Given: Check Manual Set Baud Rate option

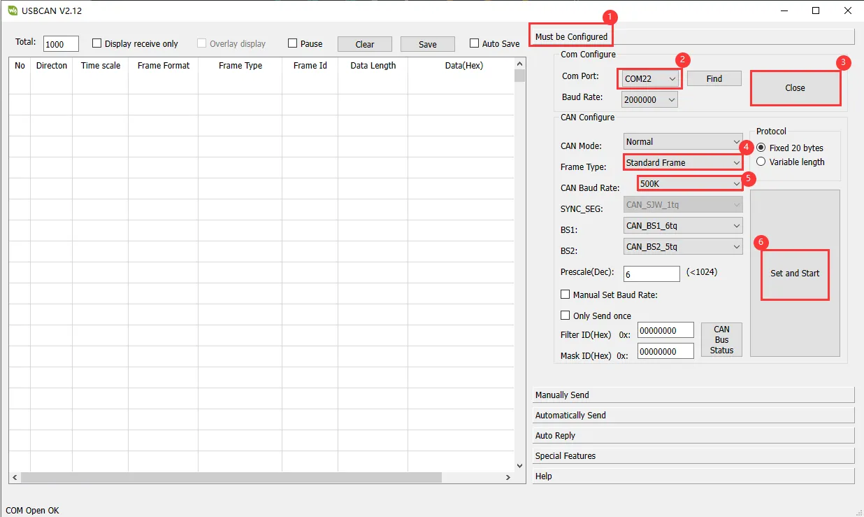Looking at the screenshot, I should (566, 295).
